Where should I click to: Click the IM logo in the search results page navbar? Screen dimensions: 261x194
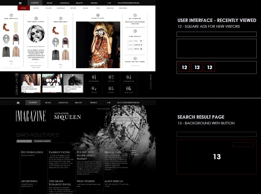tap(18, 103)
